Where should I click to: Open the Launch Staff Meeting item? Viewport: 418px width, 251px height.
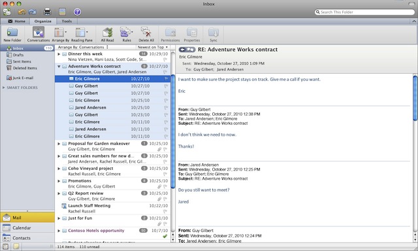[112, 209]
